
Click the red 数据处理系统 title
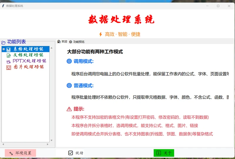(121, 19)
